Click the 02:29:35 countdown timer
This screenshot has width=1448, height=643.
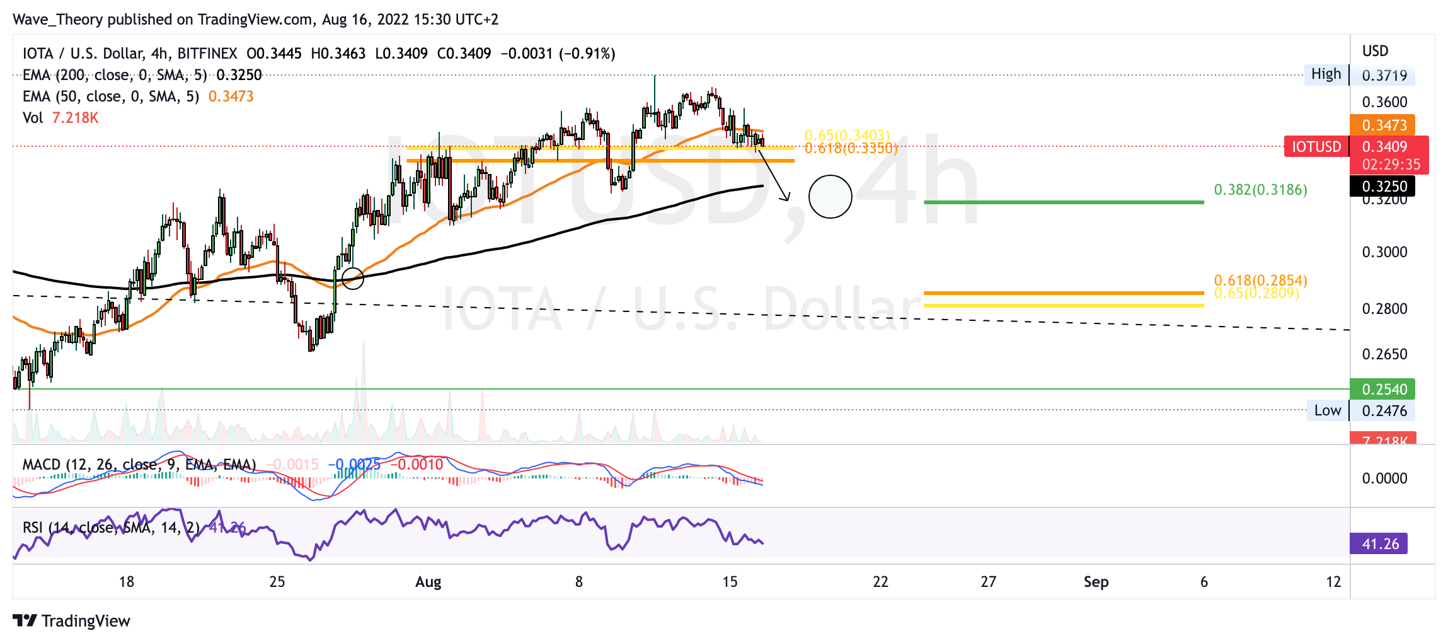1391,165
